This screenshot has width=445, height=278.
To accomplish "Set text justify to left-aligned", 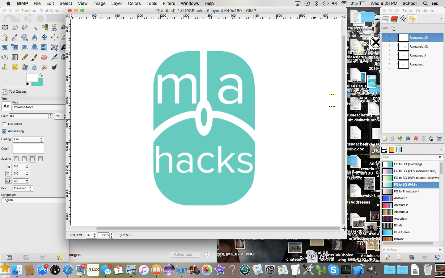I will click(16, 159).
